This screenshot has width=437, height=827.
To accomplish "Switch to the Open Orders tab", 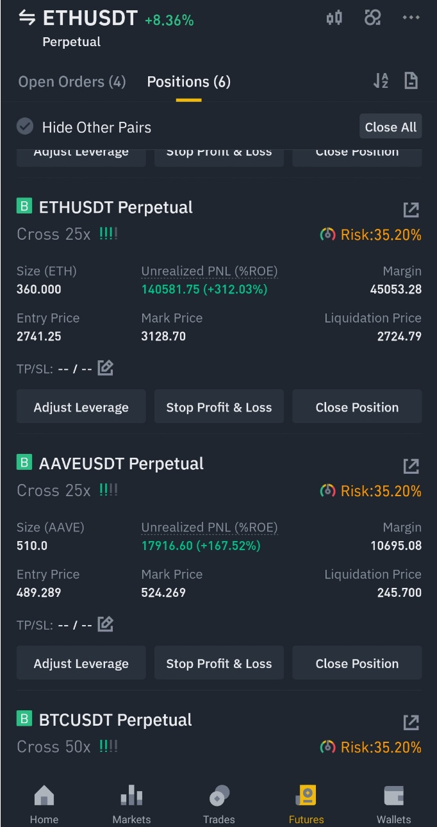I will click(x=72, y=82).
